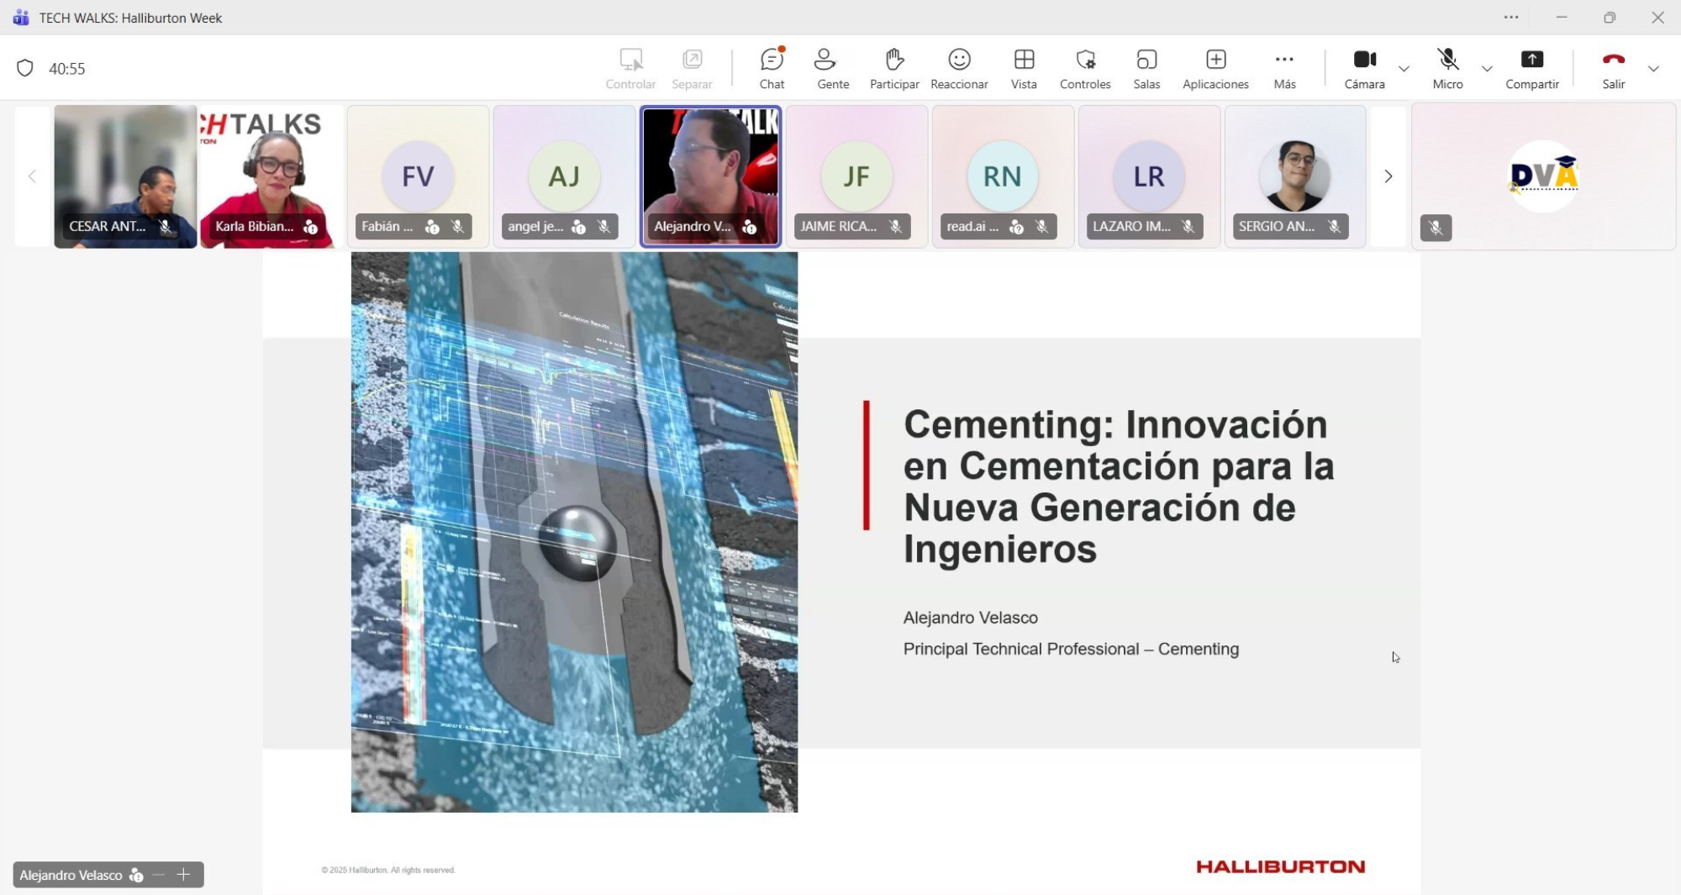
Task: Raise hand with Participar icon
Action: pyautogui.click(x=893, y=68)
